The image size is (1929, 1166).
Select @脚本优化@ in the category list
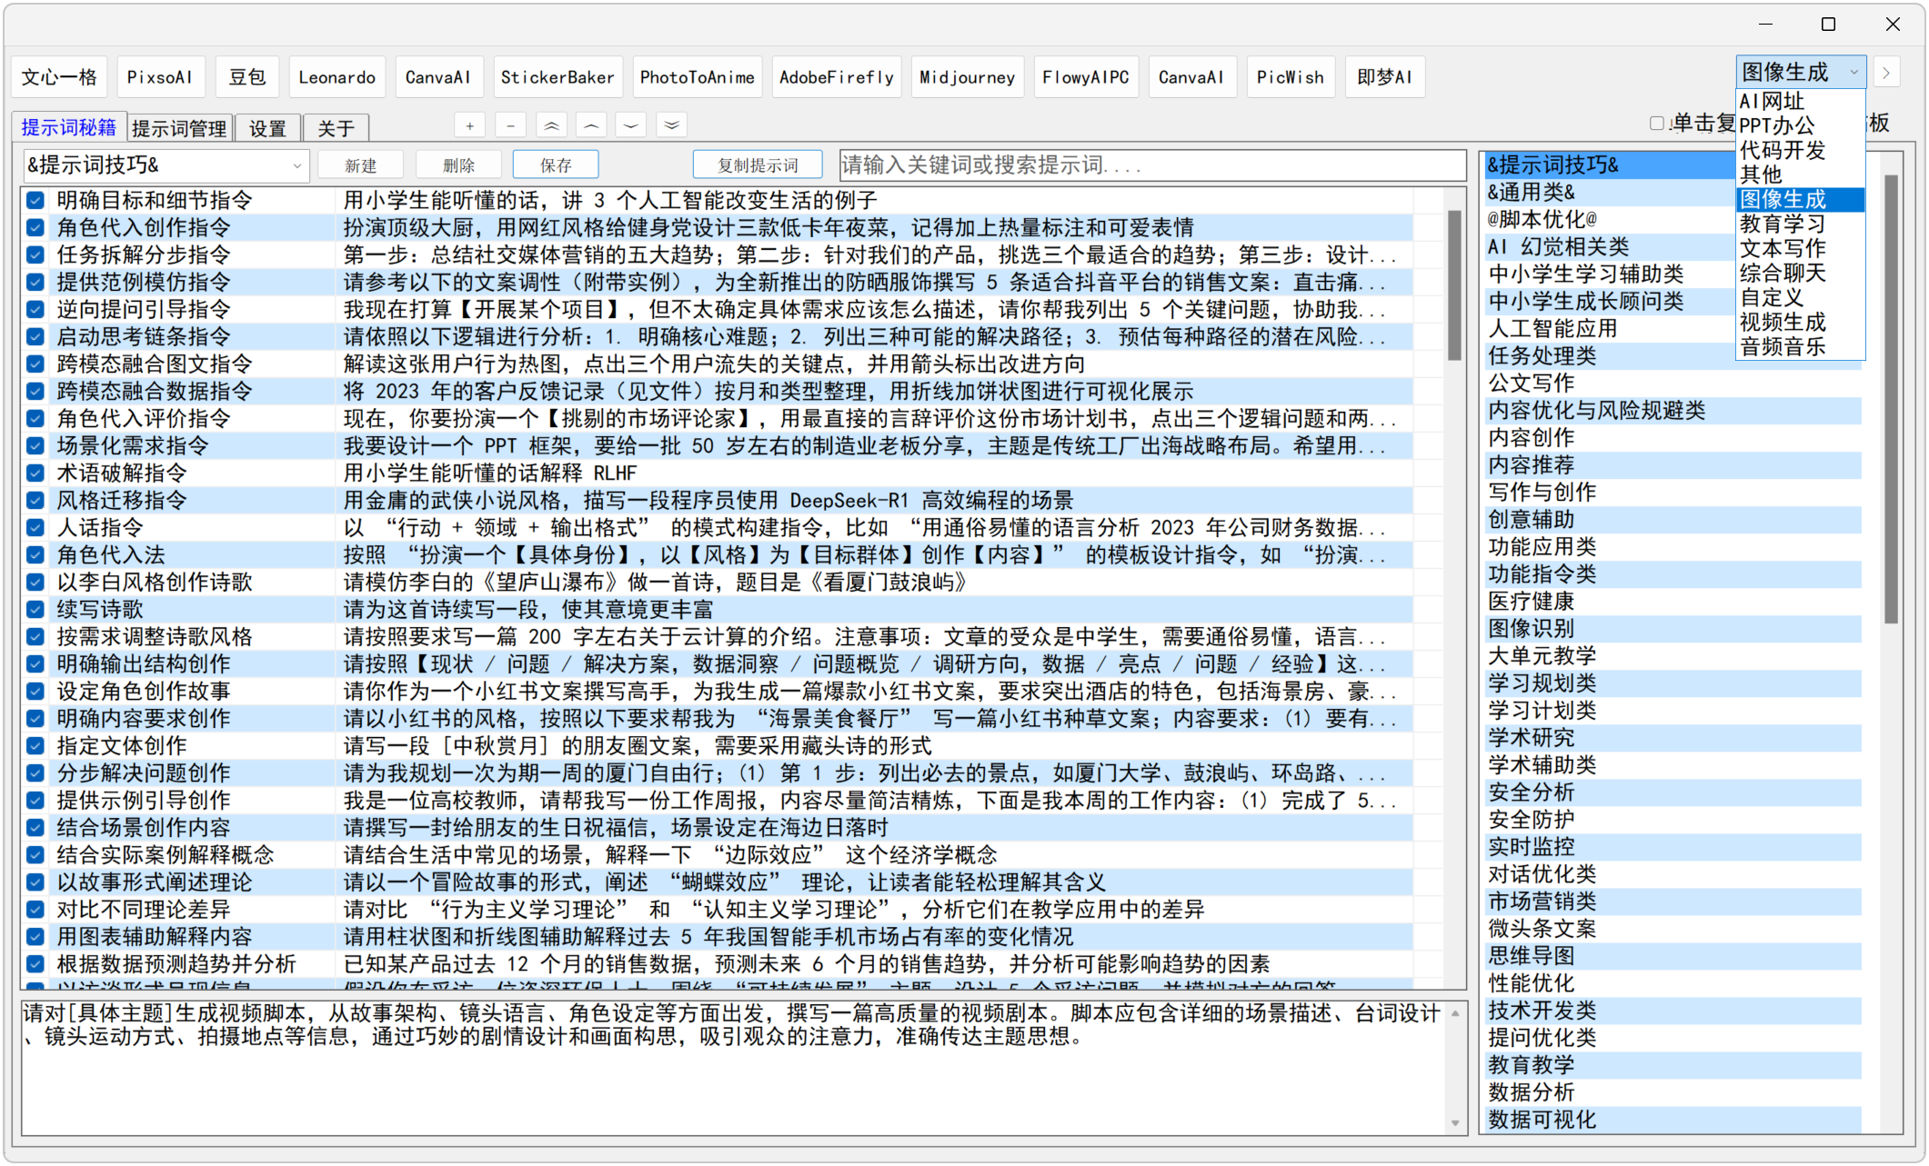[1610, 220]
